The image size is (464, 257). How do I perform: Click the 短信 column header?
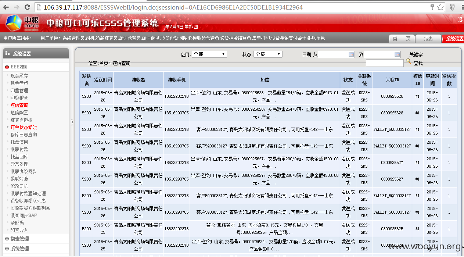tap(265, 80)
